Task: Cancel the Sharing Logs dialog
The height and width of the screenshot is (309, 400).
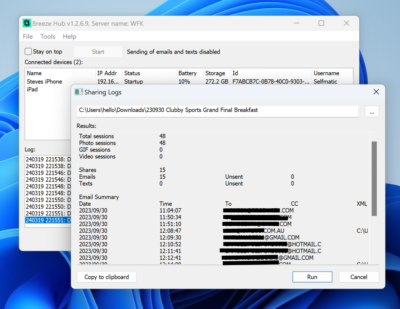Action: click(x=359, y=277)
